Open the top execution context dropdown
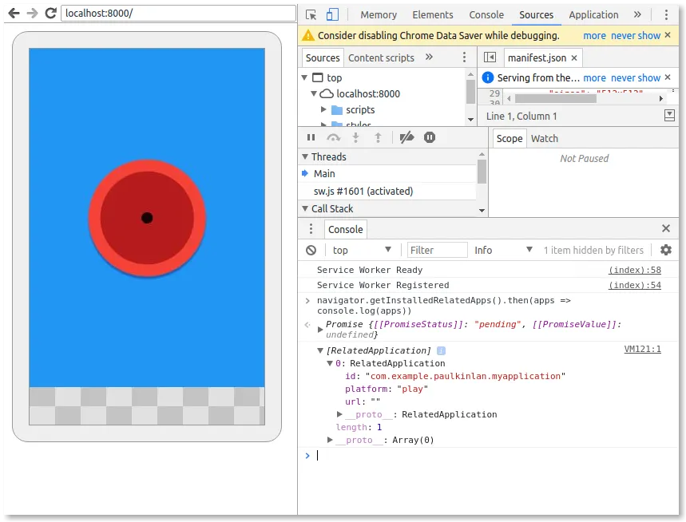This screenshot has width=686, height=522. pos(362,250)
